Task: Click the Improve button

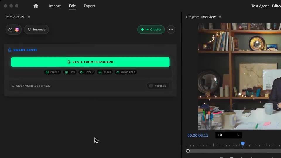Action: pos(36,30)
